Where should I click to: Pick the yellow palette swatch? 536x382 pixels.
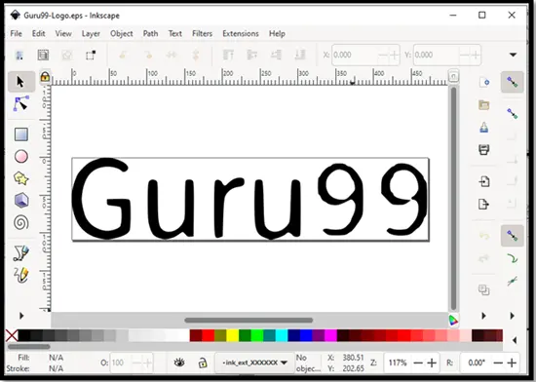pos(233,335)
